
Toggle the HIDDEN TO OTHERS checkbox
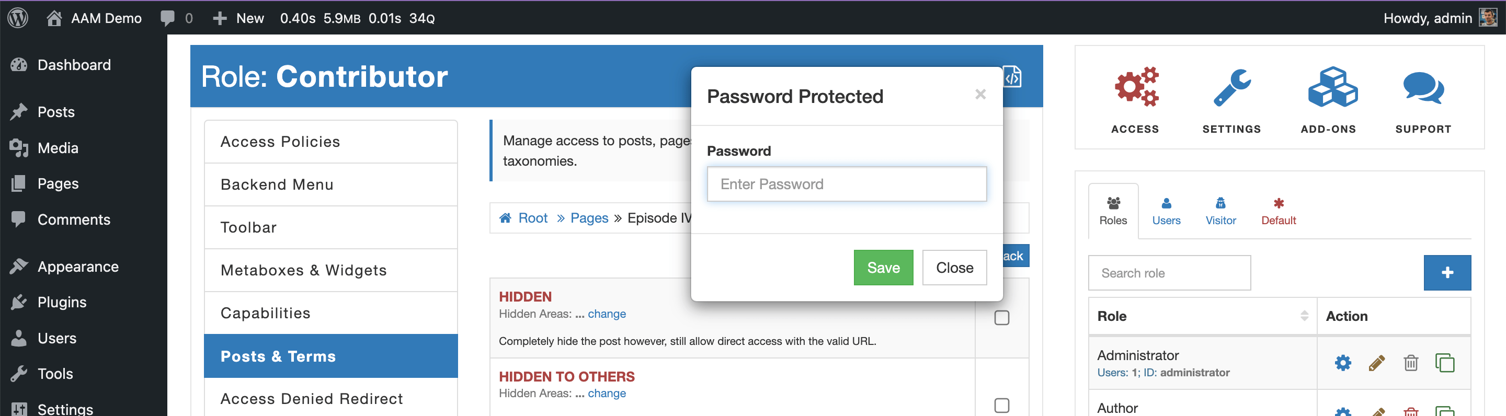click(x=1001, y=406)
